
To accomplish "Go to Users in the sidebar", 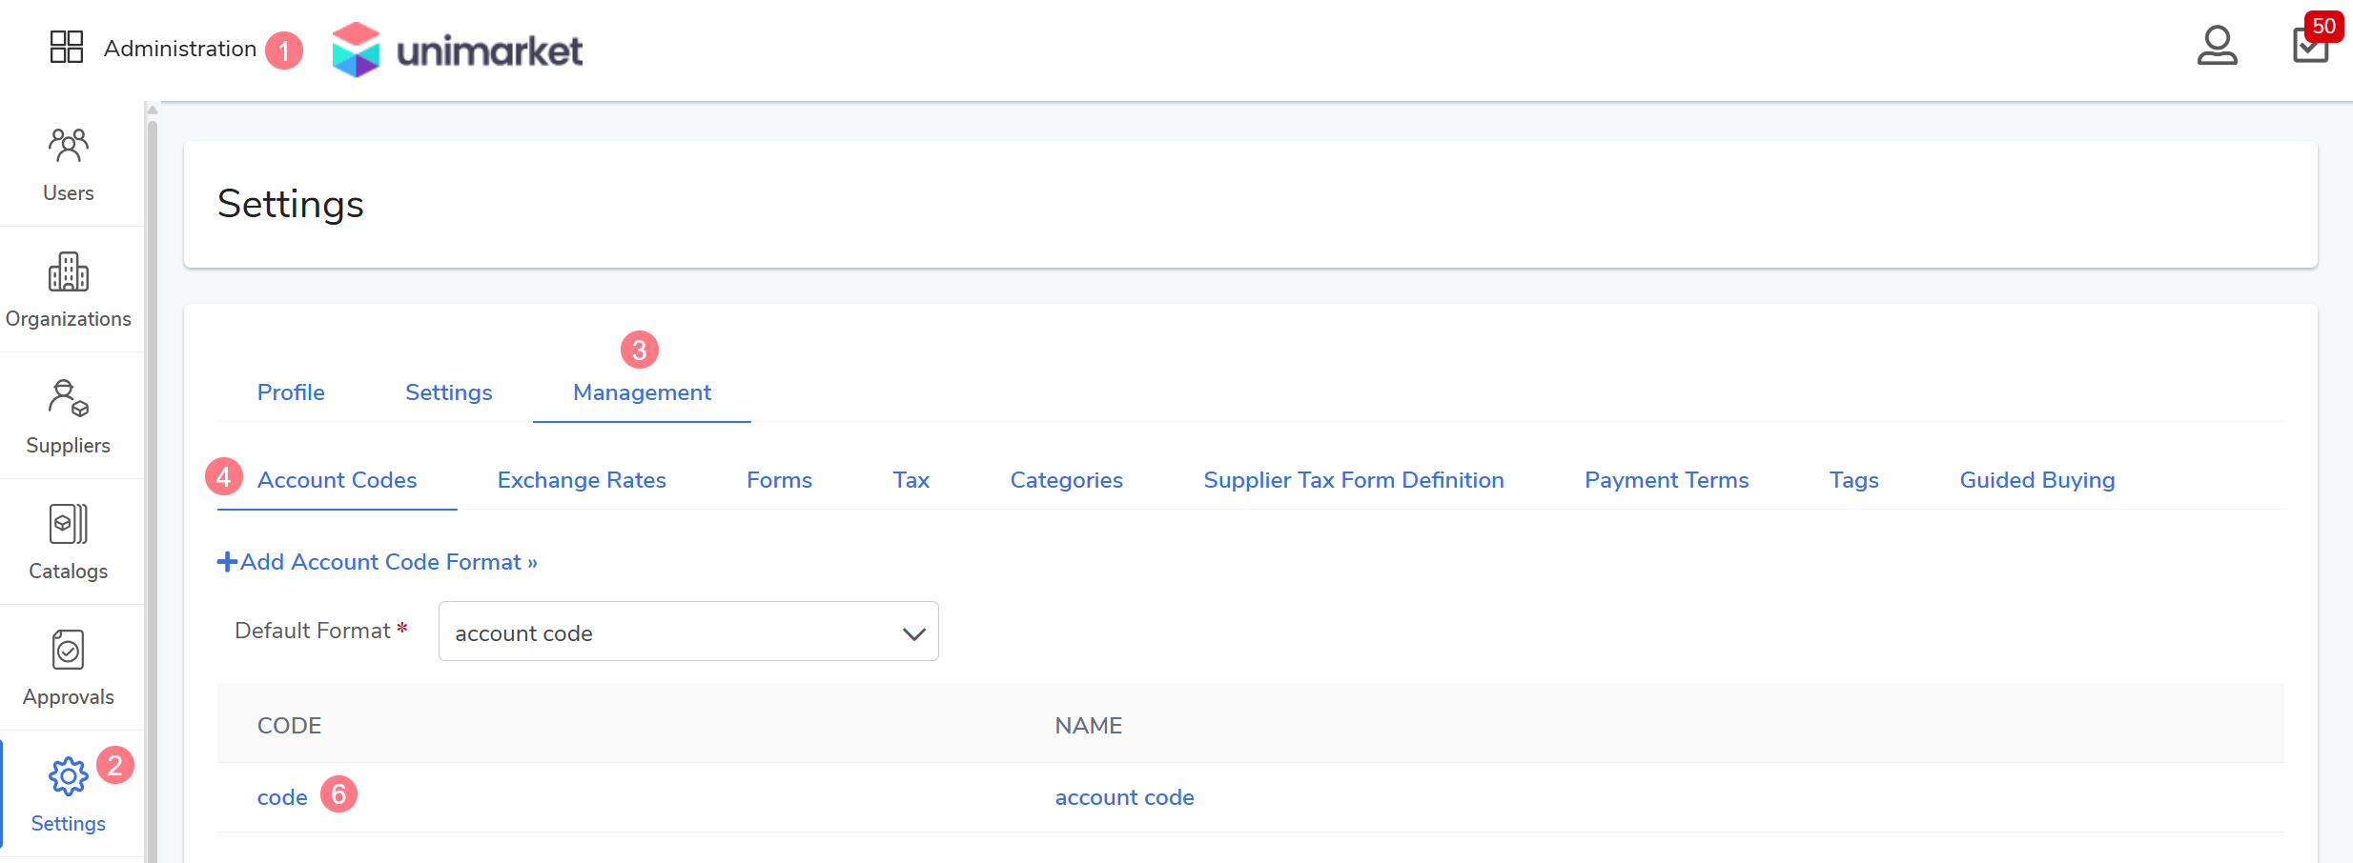I will click(69, 165).
